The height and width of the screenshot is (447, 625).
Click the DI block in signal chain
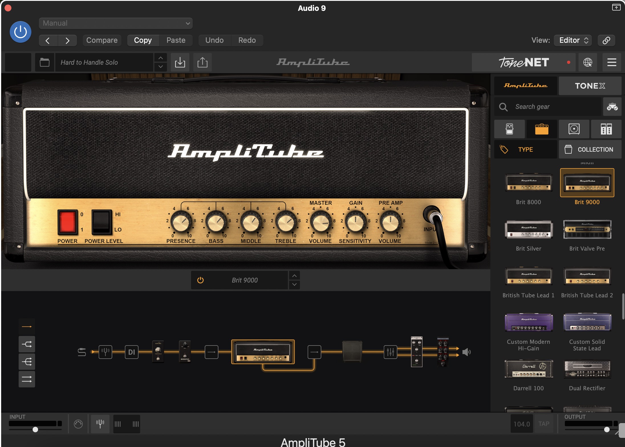coord(131,352)
